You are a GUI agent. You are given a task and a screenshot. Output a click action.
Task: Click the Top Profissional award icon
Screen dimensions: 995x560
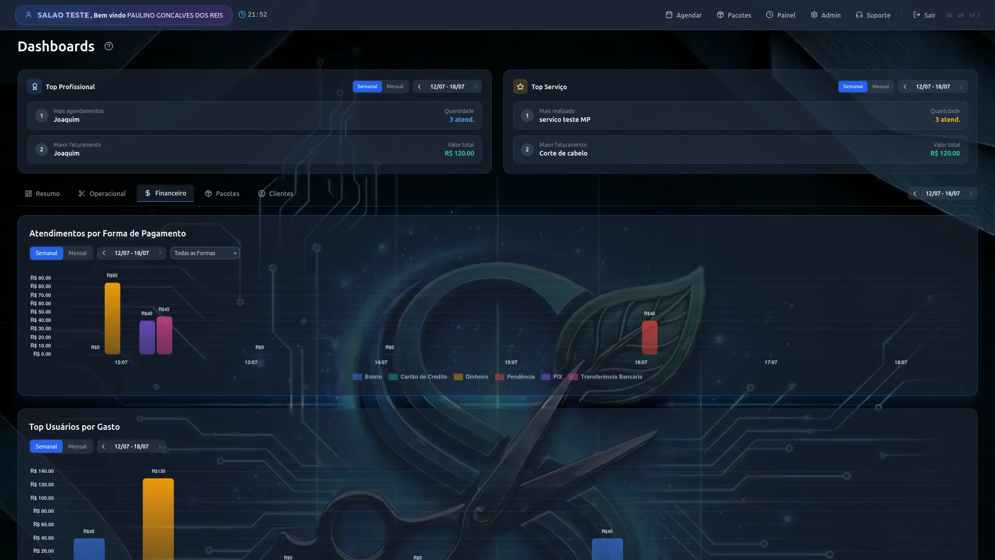point(35,87)
